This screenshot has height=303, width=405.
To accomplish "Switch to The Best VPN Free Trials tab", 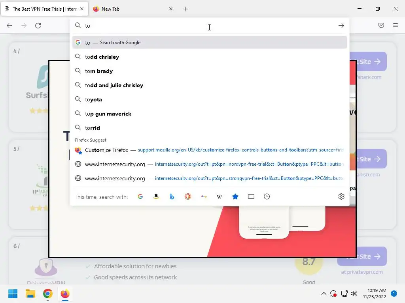I will point(44,9).
